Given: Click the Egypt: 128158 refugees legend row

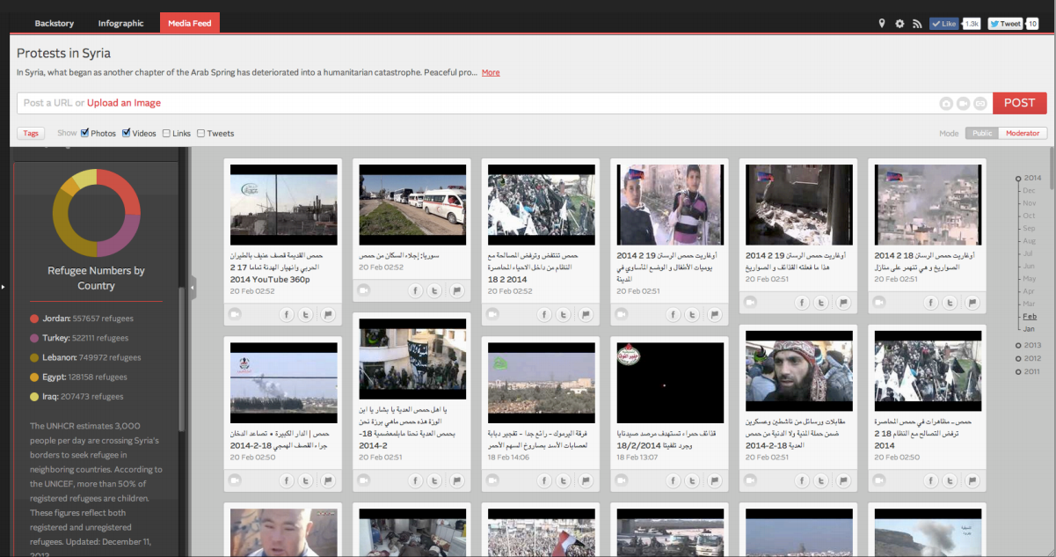Looking at the screenshot, I should point(78,377).
